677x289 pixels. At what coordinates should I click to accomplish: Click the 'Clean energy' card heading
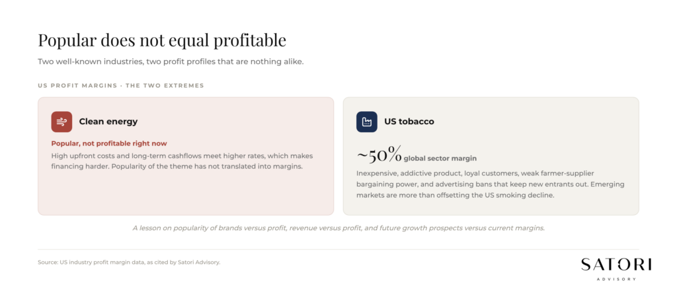pos(108,122)
